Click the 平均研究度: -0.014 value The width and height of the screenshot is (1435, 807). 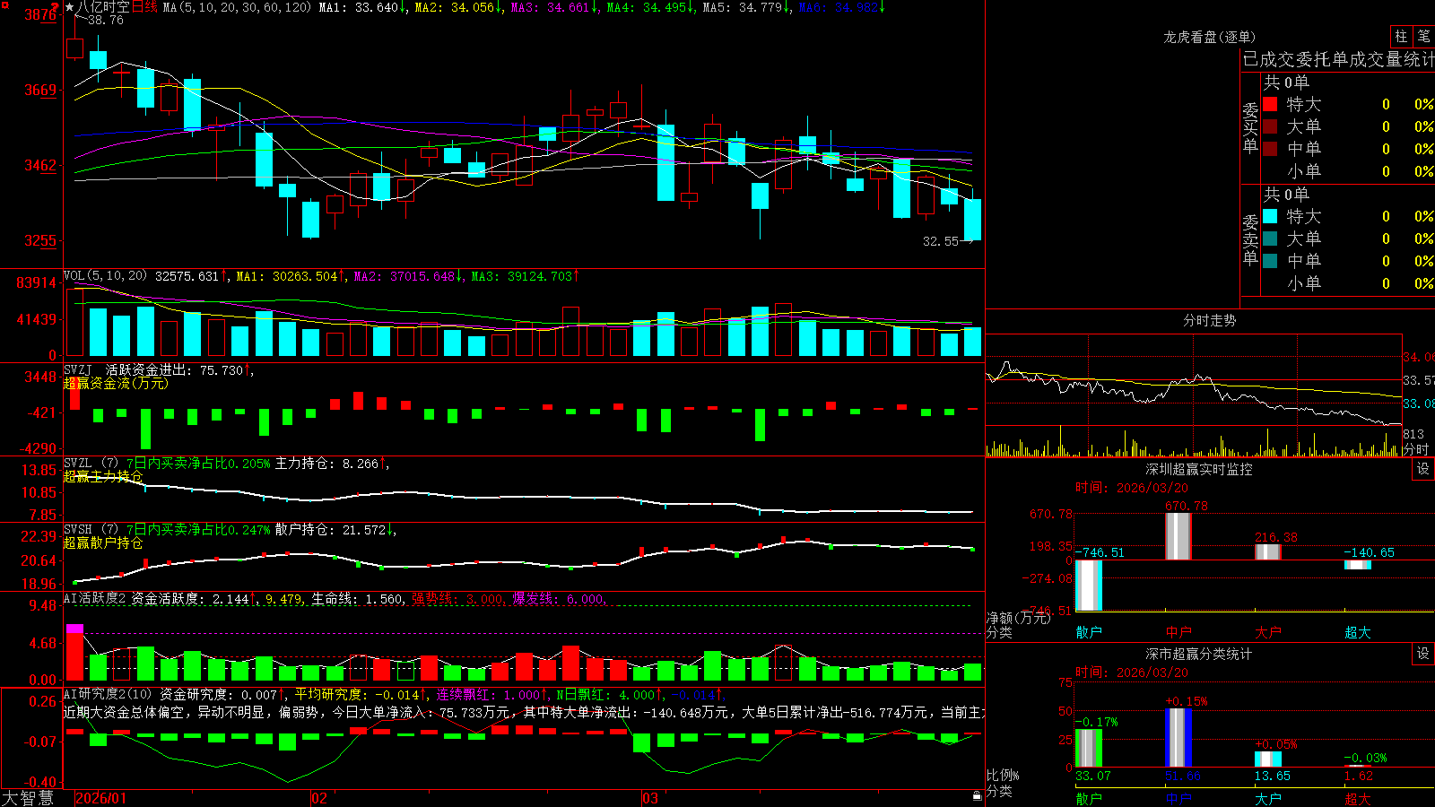[361, 694]
